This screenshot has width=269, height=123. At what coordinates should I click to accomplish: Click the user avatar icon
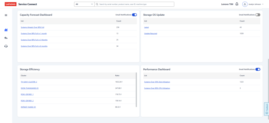click(245, 4)
